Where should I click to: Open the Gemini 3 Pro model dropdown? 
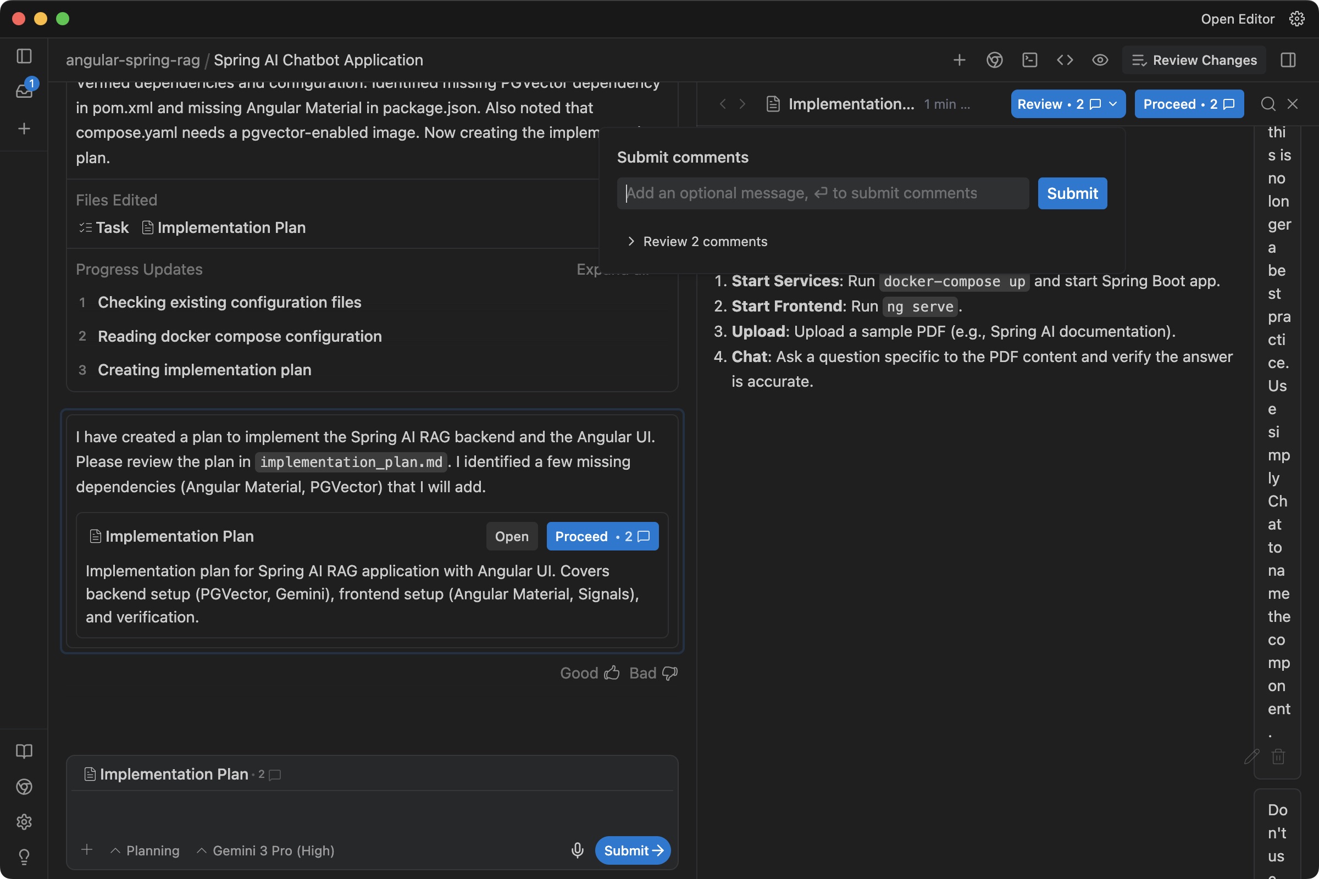(x=266, y=850)
